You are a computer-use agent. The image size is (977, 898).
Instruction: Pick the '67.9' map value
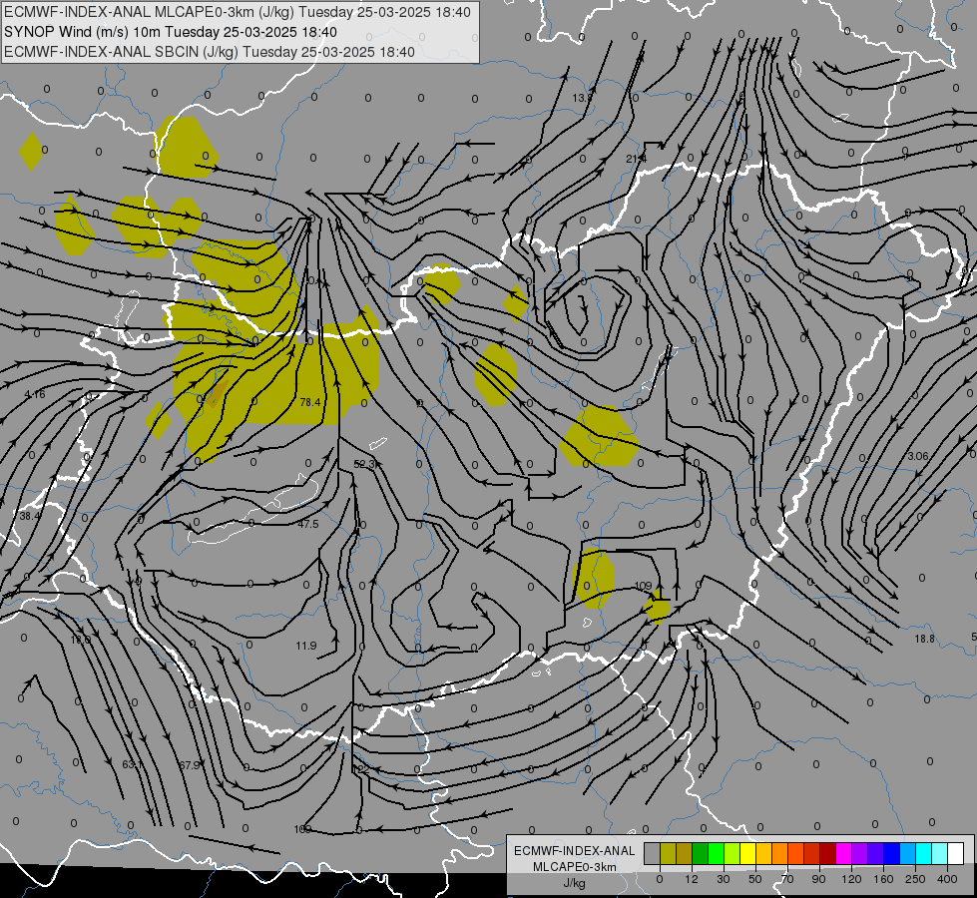[x=190, y=764]
